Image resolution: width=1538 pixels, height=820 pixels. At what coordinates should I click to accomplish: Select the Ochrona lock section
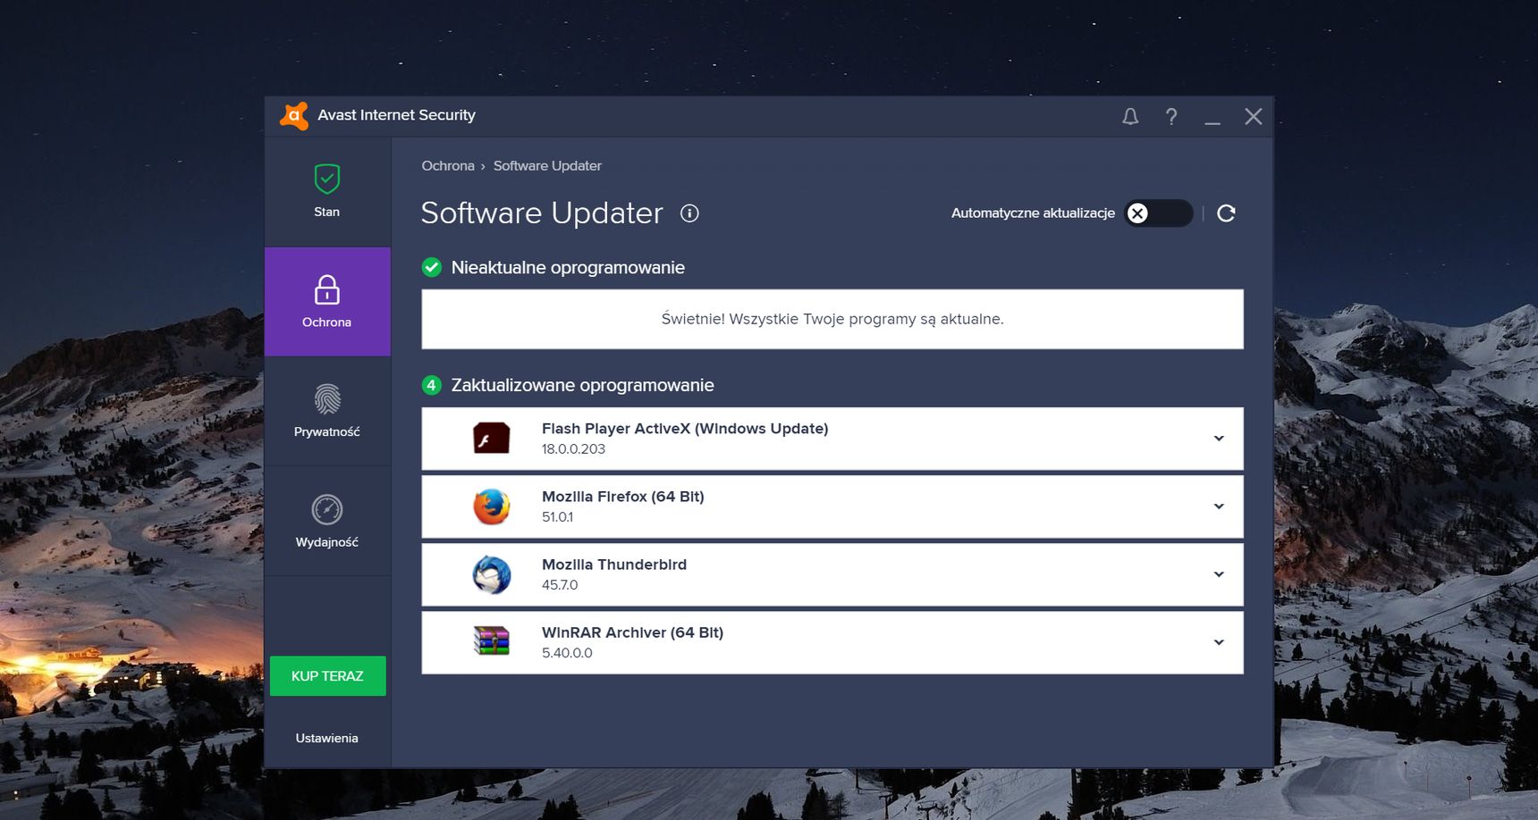point(327,302)
